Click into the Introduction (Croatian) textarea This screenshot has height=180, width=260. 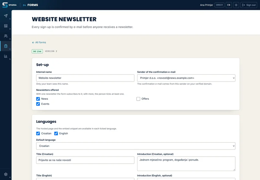[186, 164]
